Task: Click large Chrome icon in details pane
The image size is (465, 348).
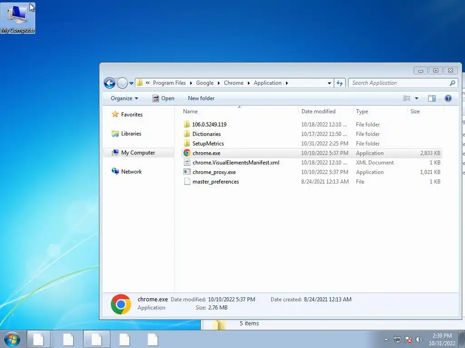Action: 121,304
